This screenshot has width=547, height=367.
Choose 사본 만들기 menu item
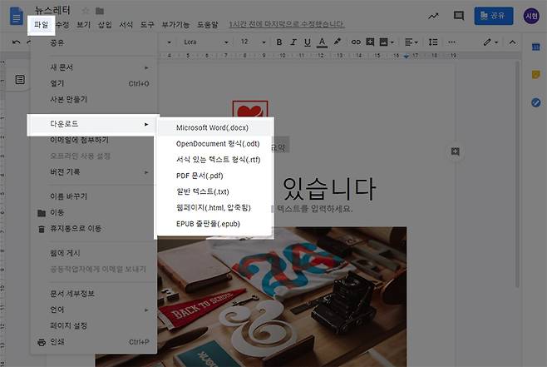[93, 100]
